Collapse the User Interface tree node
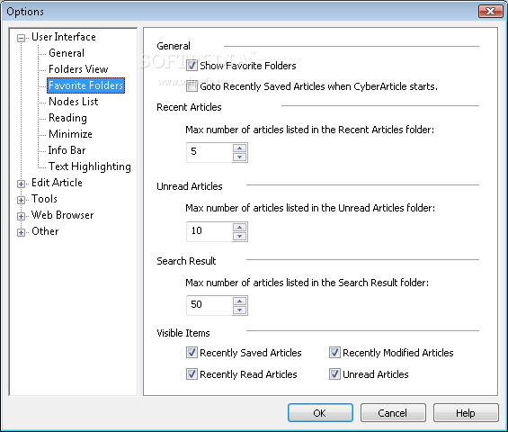508x432 pixels. pyautogui.click(x=21, y=38)
